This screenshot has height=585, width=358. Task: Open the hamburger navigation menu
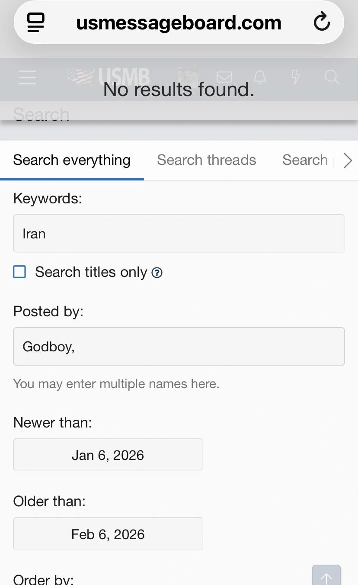click(27, 78)
